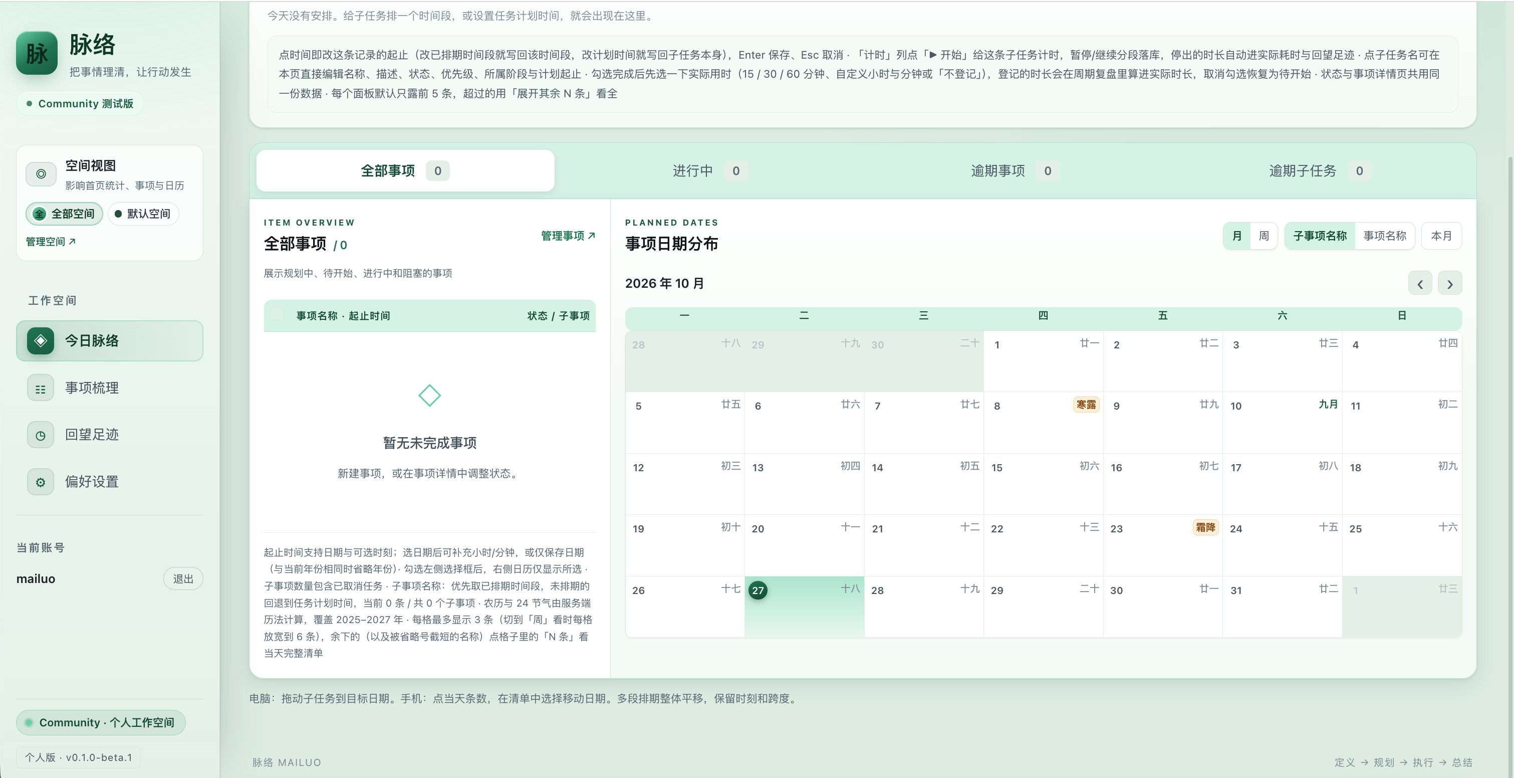1514x778 pixels.
Task: Open the 管理空间 link
Action: (51, 242)
